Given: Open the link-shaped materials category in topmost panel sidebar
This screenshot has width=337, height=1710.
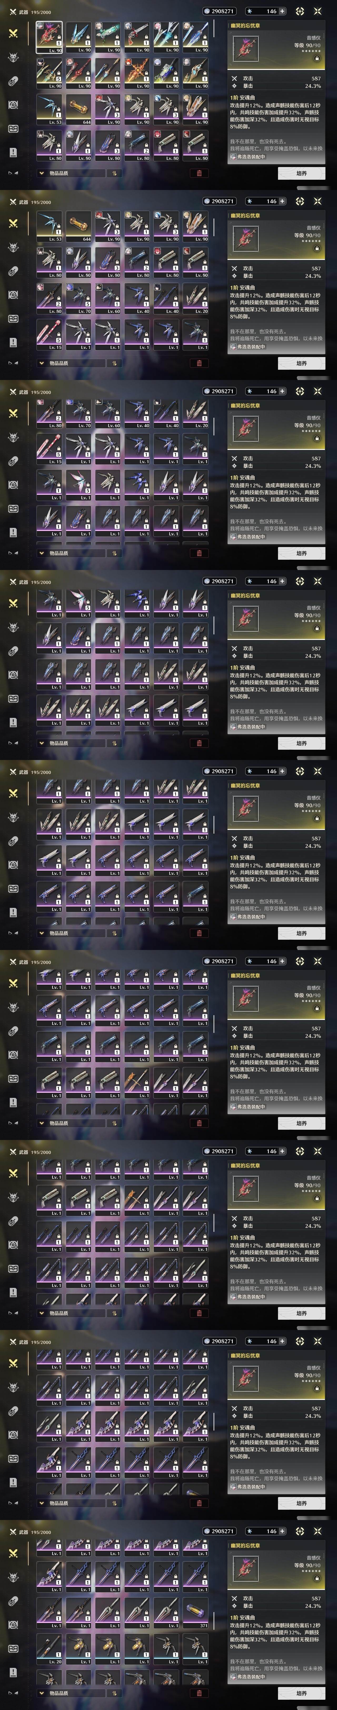Looking at the screenshot, I should (13, 81).
